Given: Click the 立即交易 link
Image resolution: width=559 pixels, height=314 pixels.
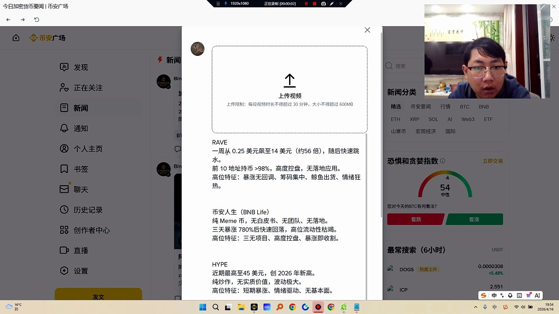Looking at the screenshot, I should (493, 161).
